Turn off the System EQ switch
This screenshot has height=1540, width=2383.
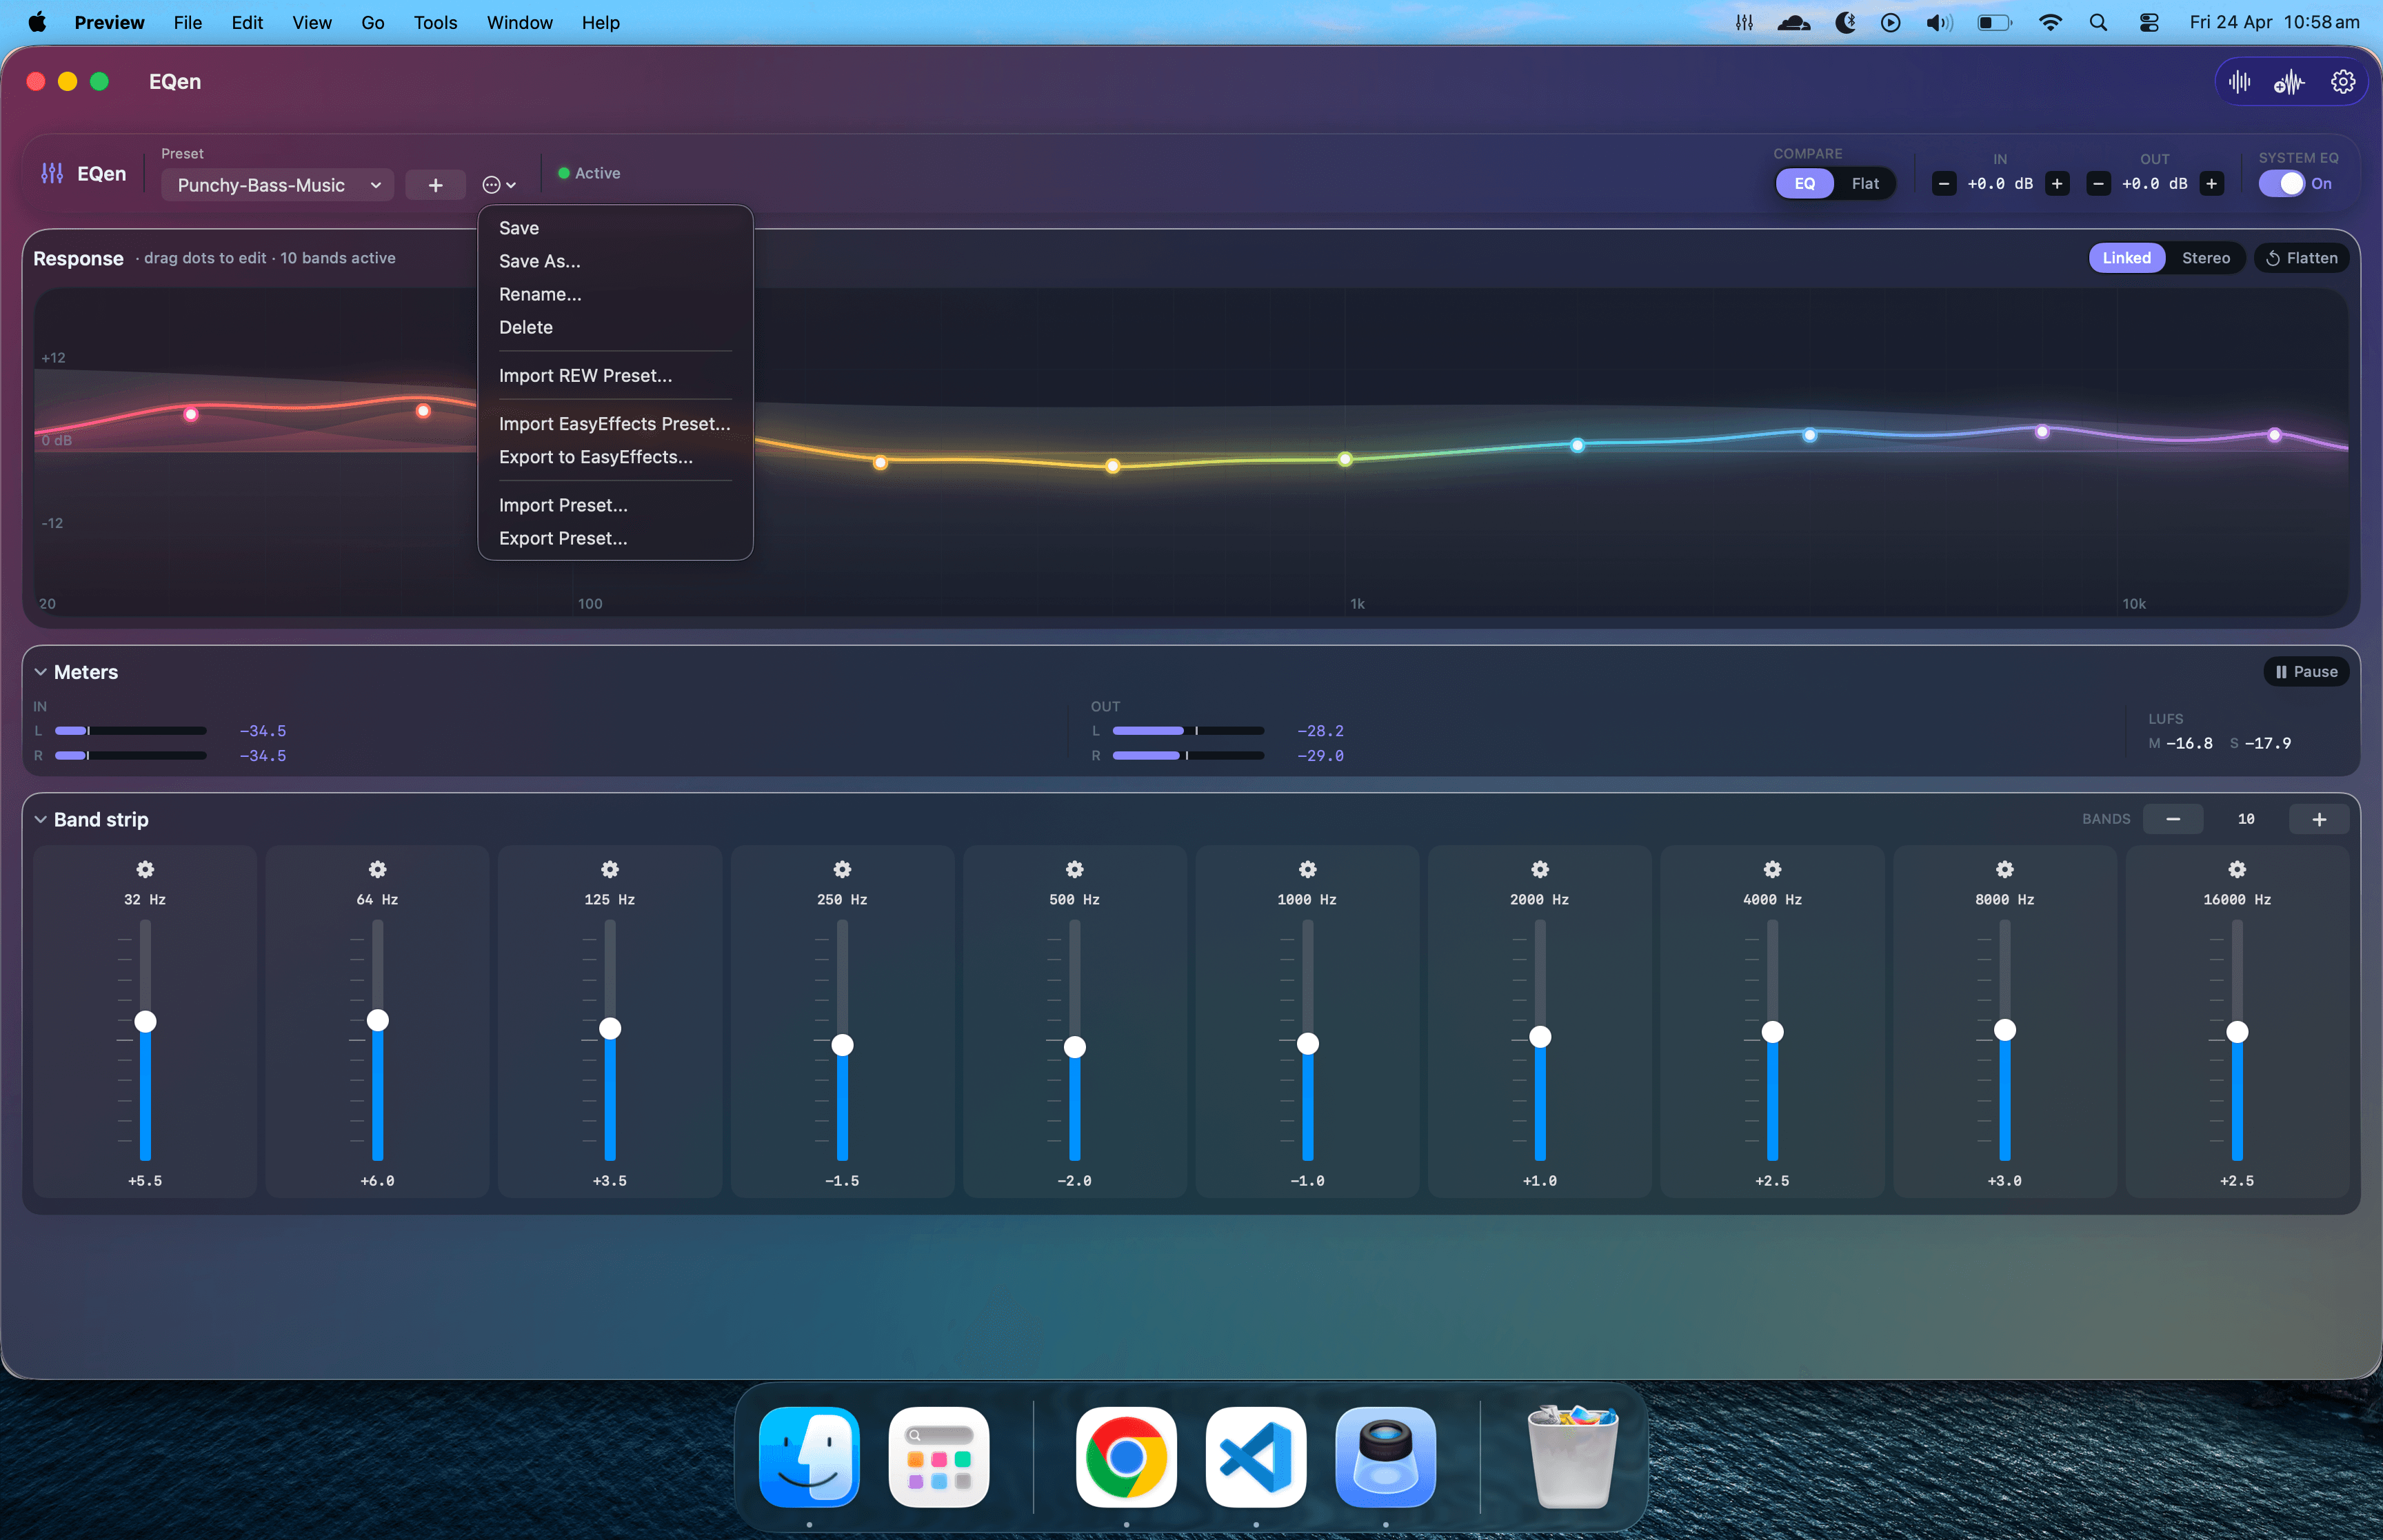2281,184
